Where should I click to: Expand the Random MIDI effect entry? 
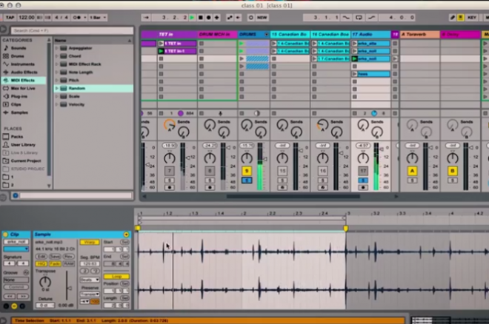[x=57, y=88]
